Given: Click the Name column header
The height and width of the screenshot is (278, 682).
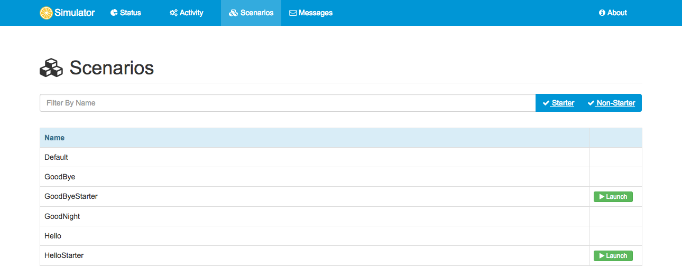Looking at the screenshot, I should click(54, 138).
